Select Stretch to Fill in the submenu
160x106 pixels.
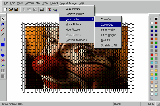point(108,45)
